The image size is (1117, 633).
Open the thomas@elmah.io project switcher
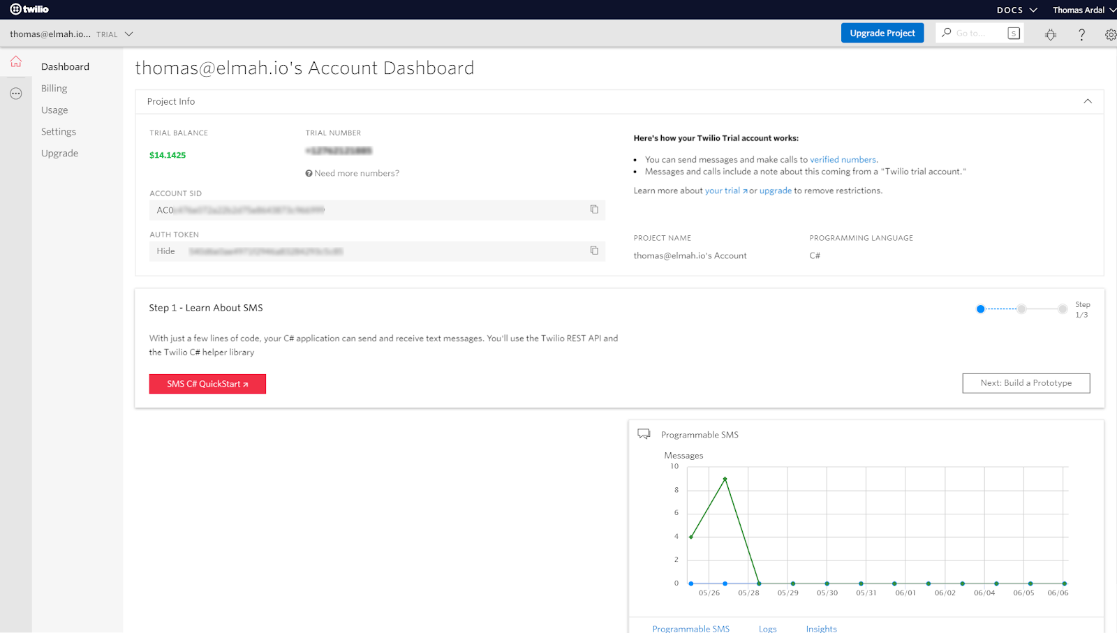[71, 33]
